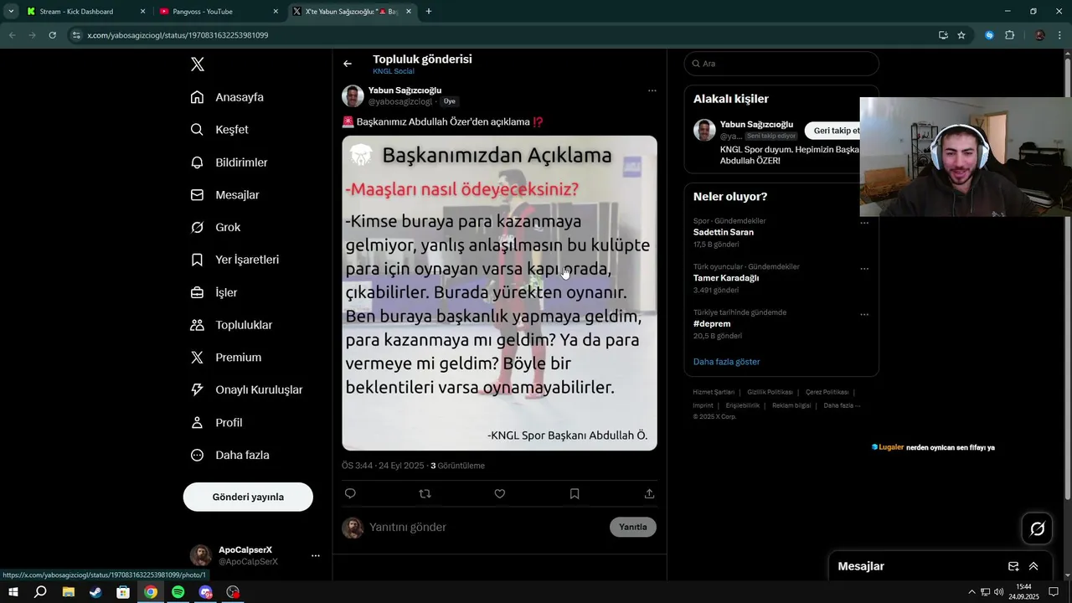Switch to Pangvoss - YouTube tab
Image resolution: width=1072 pixels, height=603 pixels.
(219, 12)
